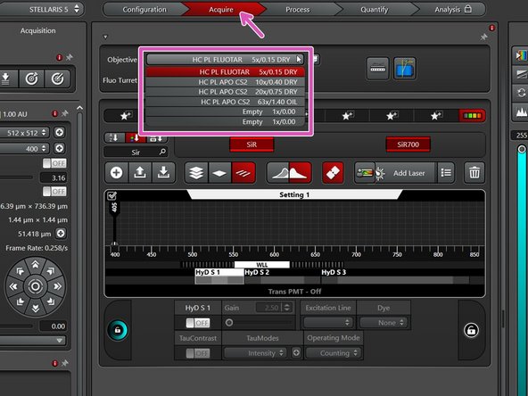Image resolution: width=528 pixels, height=396 pixels.
Task: Click the vertical cyan intensity slider handle
Action: [x=522, y=149]
